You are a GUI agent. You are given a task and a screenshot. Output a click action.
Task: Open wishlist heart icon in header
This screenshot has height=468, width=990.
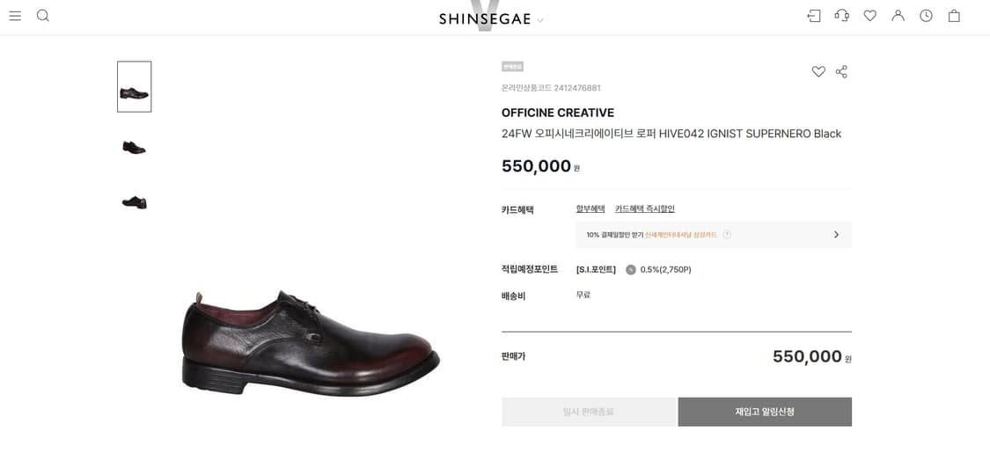point(870,16)
